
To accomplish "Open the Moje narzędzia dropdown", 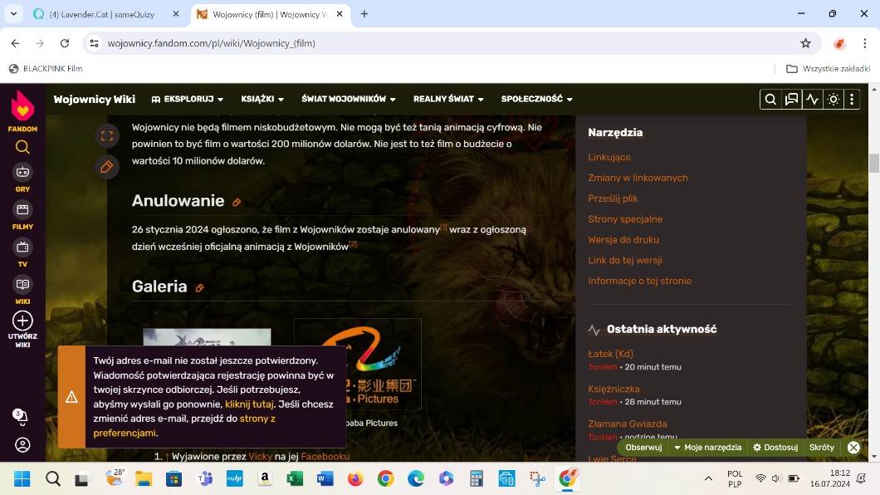I will click(x=707, y=448).
